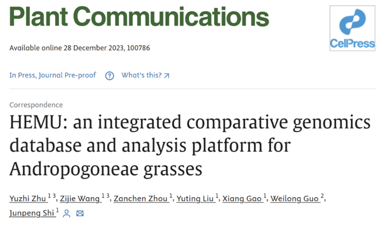The height and width of the screenshot is (228, 385).
Task: Open the "What's this?" link
Action: click(141, 76)
